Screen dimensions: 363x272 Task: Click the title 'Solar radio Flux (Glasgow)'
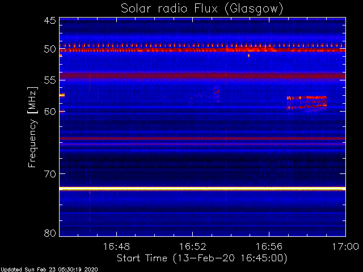click(202, 9)
